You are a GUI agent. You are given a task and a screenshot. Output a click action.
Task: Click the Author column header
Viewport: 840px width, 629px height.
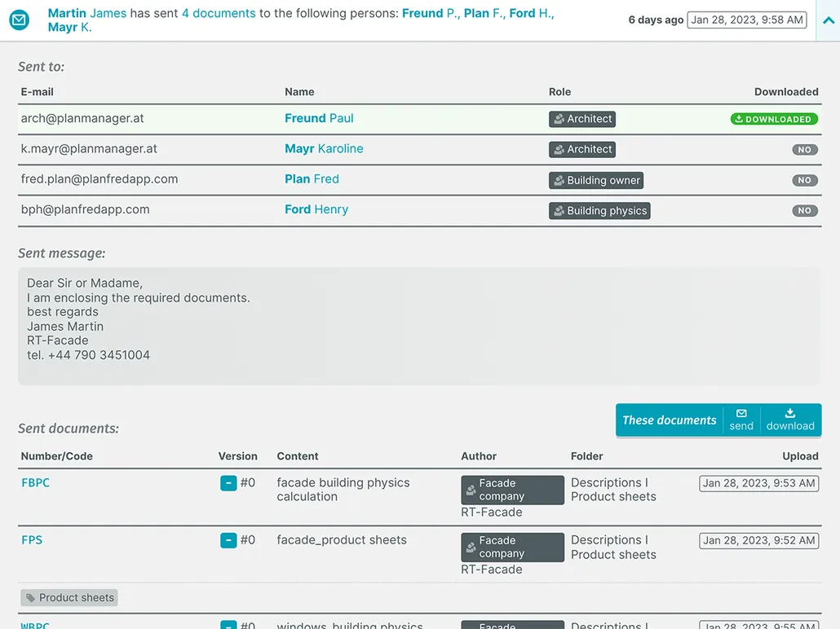coord(479,456)
